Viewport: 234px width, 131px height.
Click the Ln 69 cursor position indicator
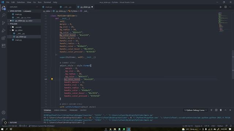(x=188, y=126)
